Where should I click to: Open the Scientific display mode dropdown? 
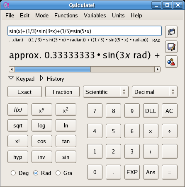point(106,92)
